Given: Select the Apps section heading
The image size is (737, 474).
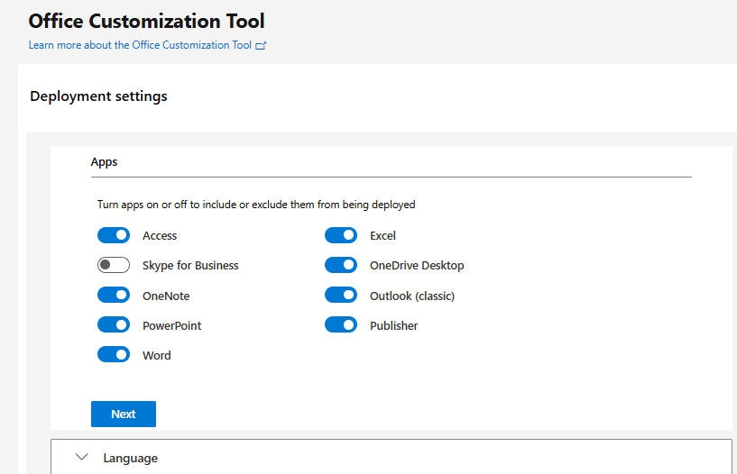Looking at the screenshot, I should (104, 162).
